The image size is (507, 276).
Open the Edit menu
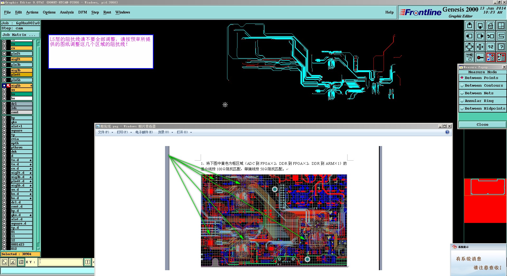click(18, 12)
